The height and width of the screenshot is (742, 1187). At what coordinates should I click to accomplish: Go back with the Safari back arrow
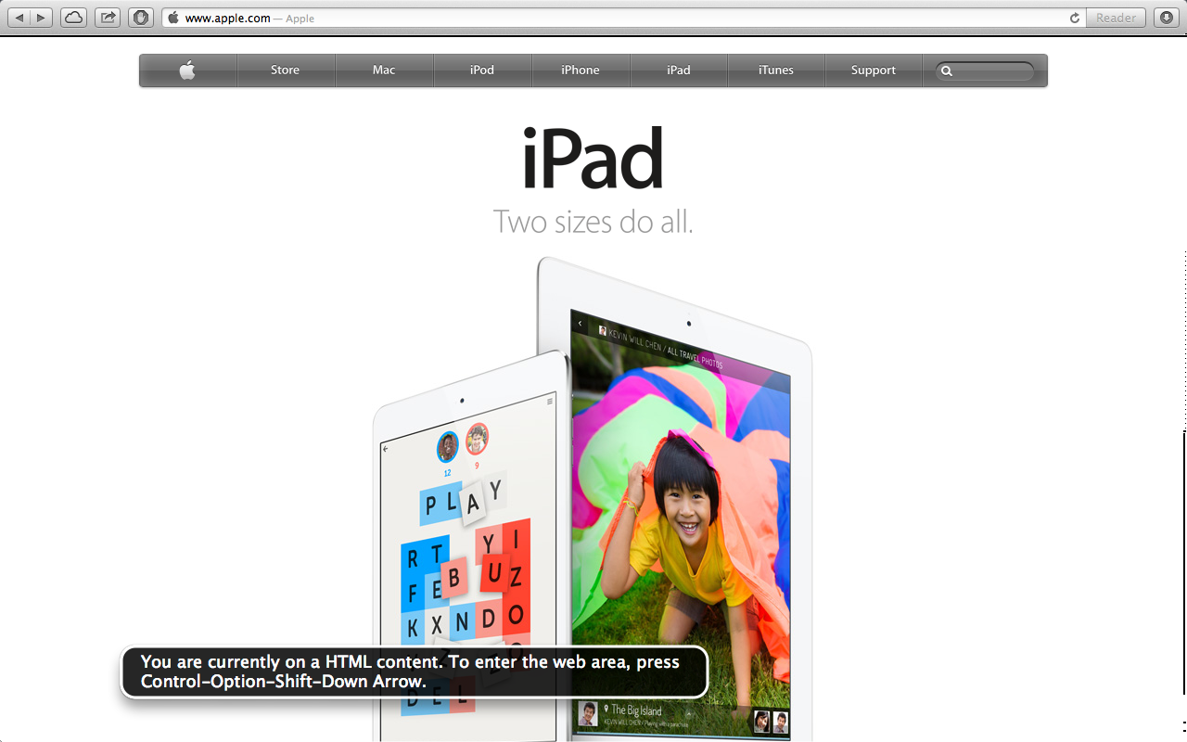click(19, 18)
